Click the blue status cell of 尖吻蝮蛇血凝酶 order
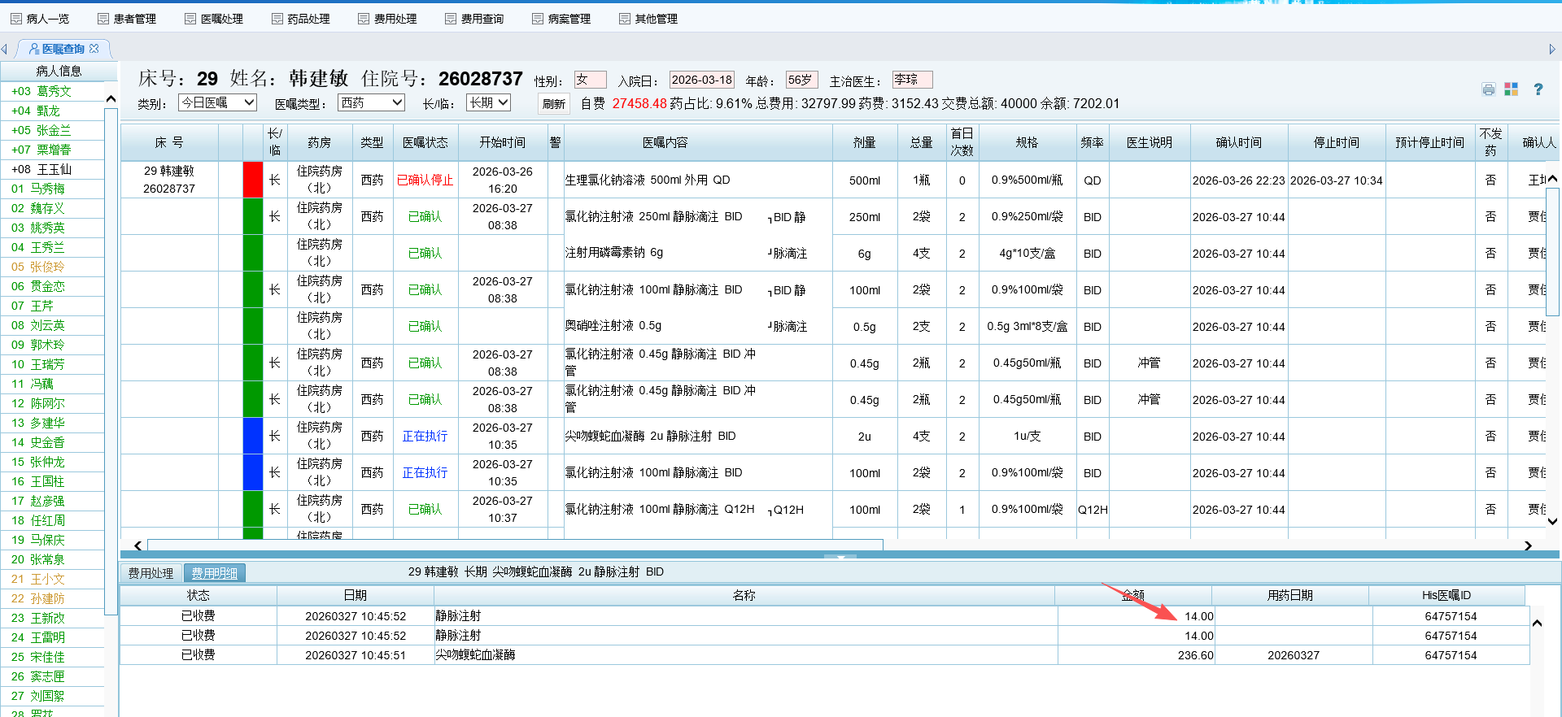This screenshot has height=717, width=1562. [253, 436]
